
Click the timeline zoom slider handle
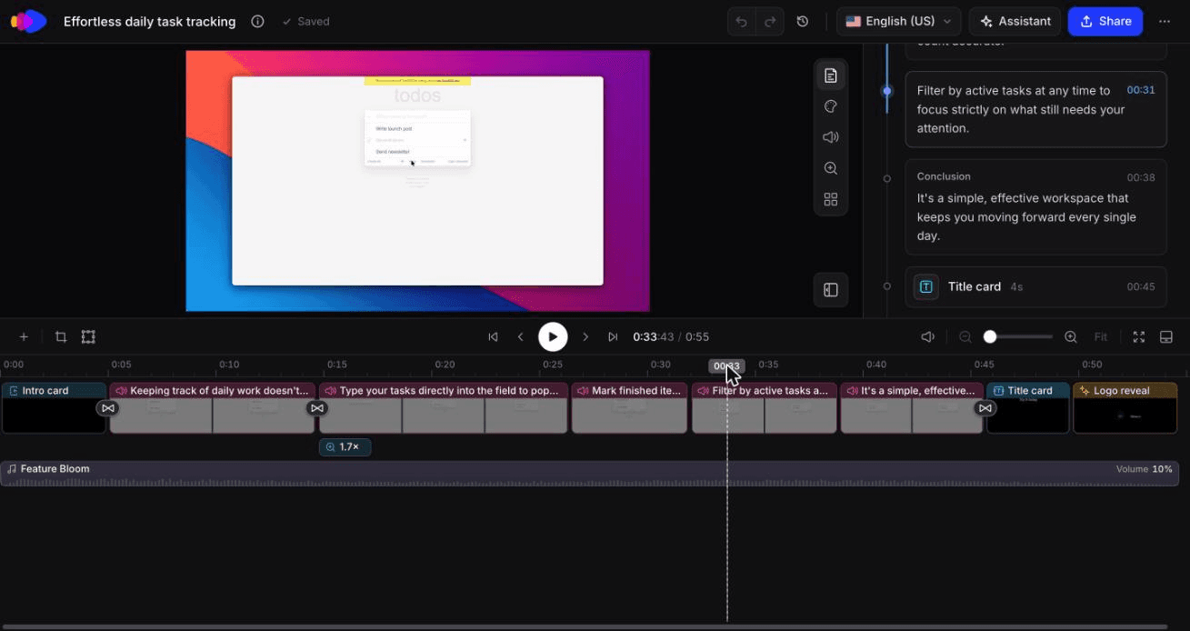[990, 336]
